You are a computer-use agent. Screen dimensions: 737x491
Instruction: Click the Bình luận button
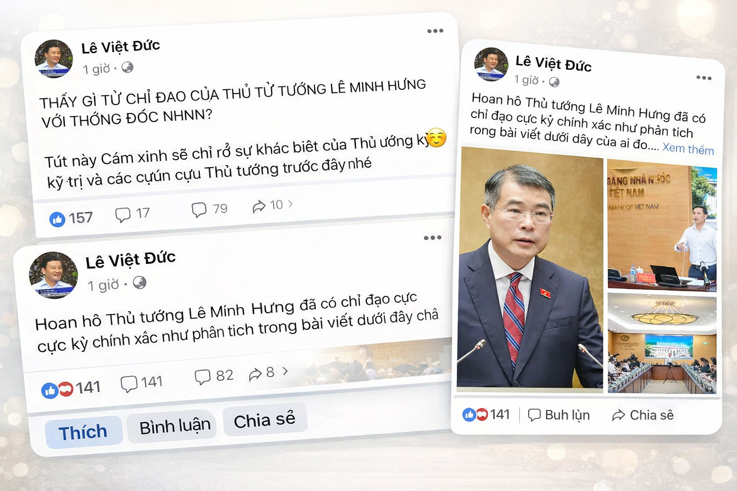[175, 426]
